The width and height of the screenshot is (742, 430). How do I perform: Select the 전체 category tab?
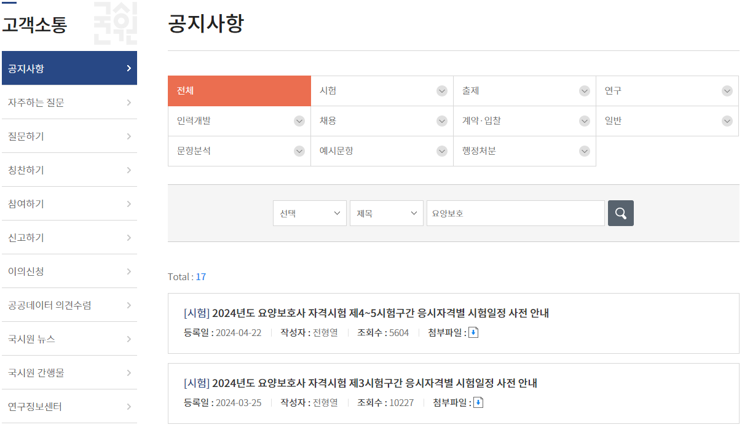(239, 90)
